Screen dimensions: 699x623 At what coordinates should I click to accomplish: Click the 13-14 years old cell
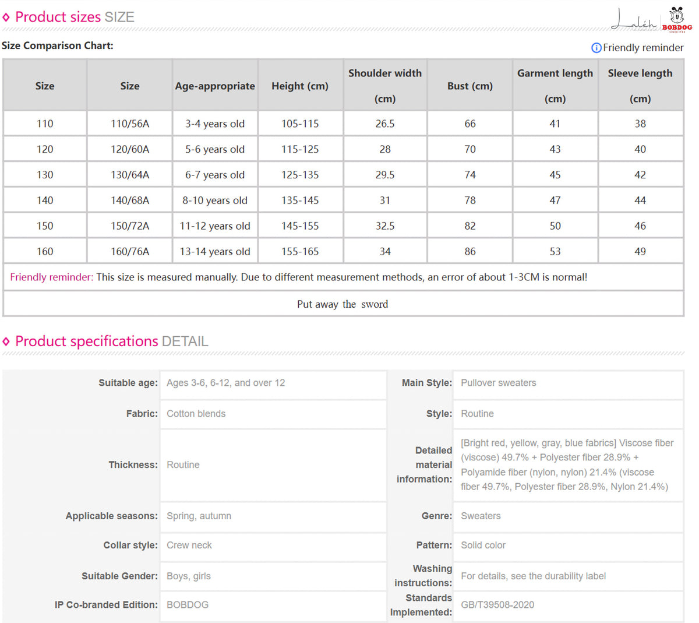215,252
